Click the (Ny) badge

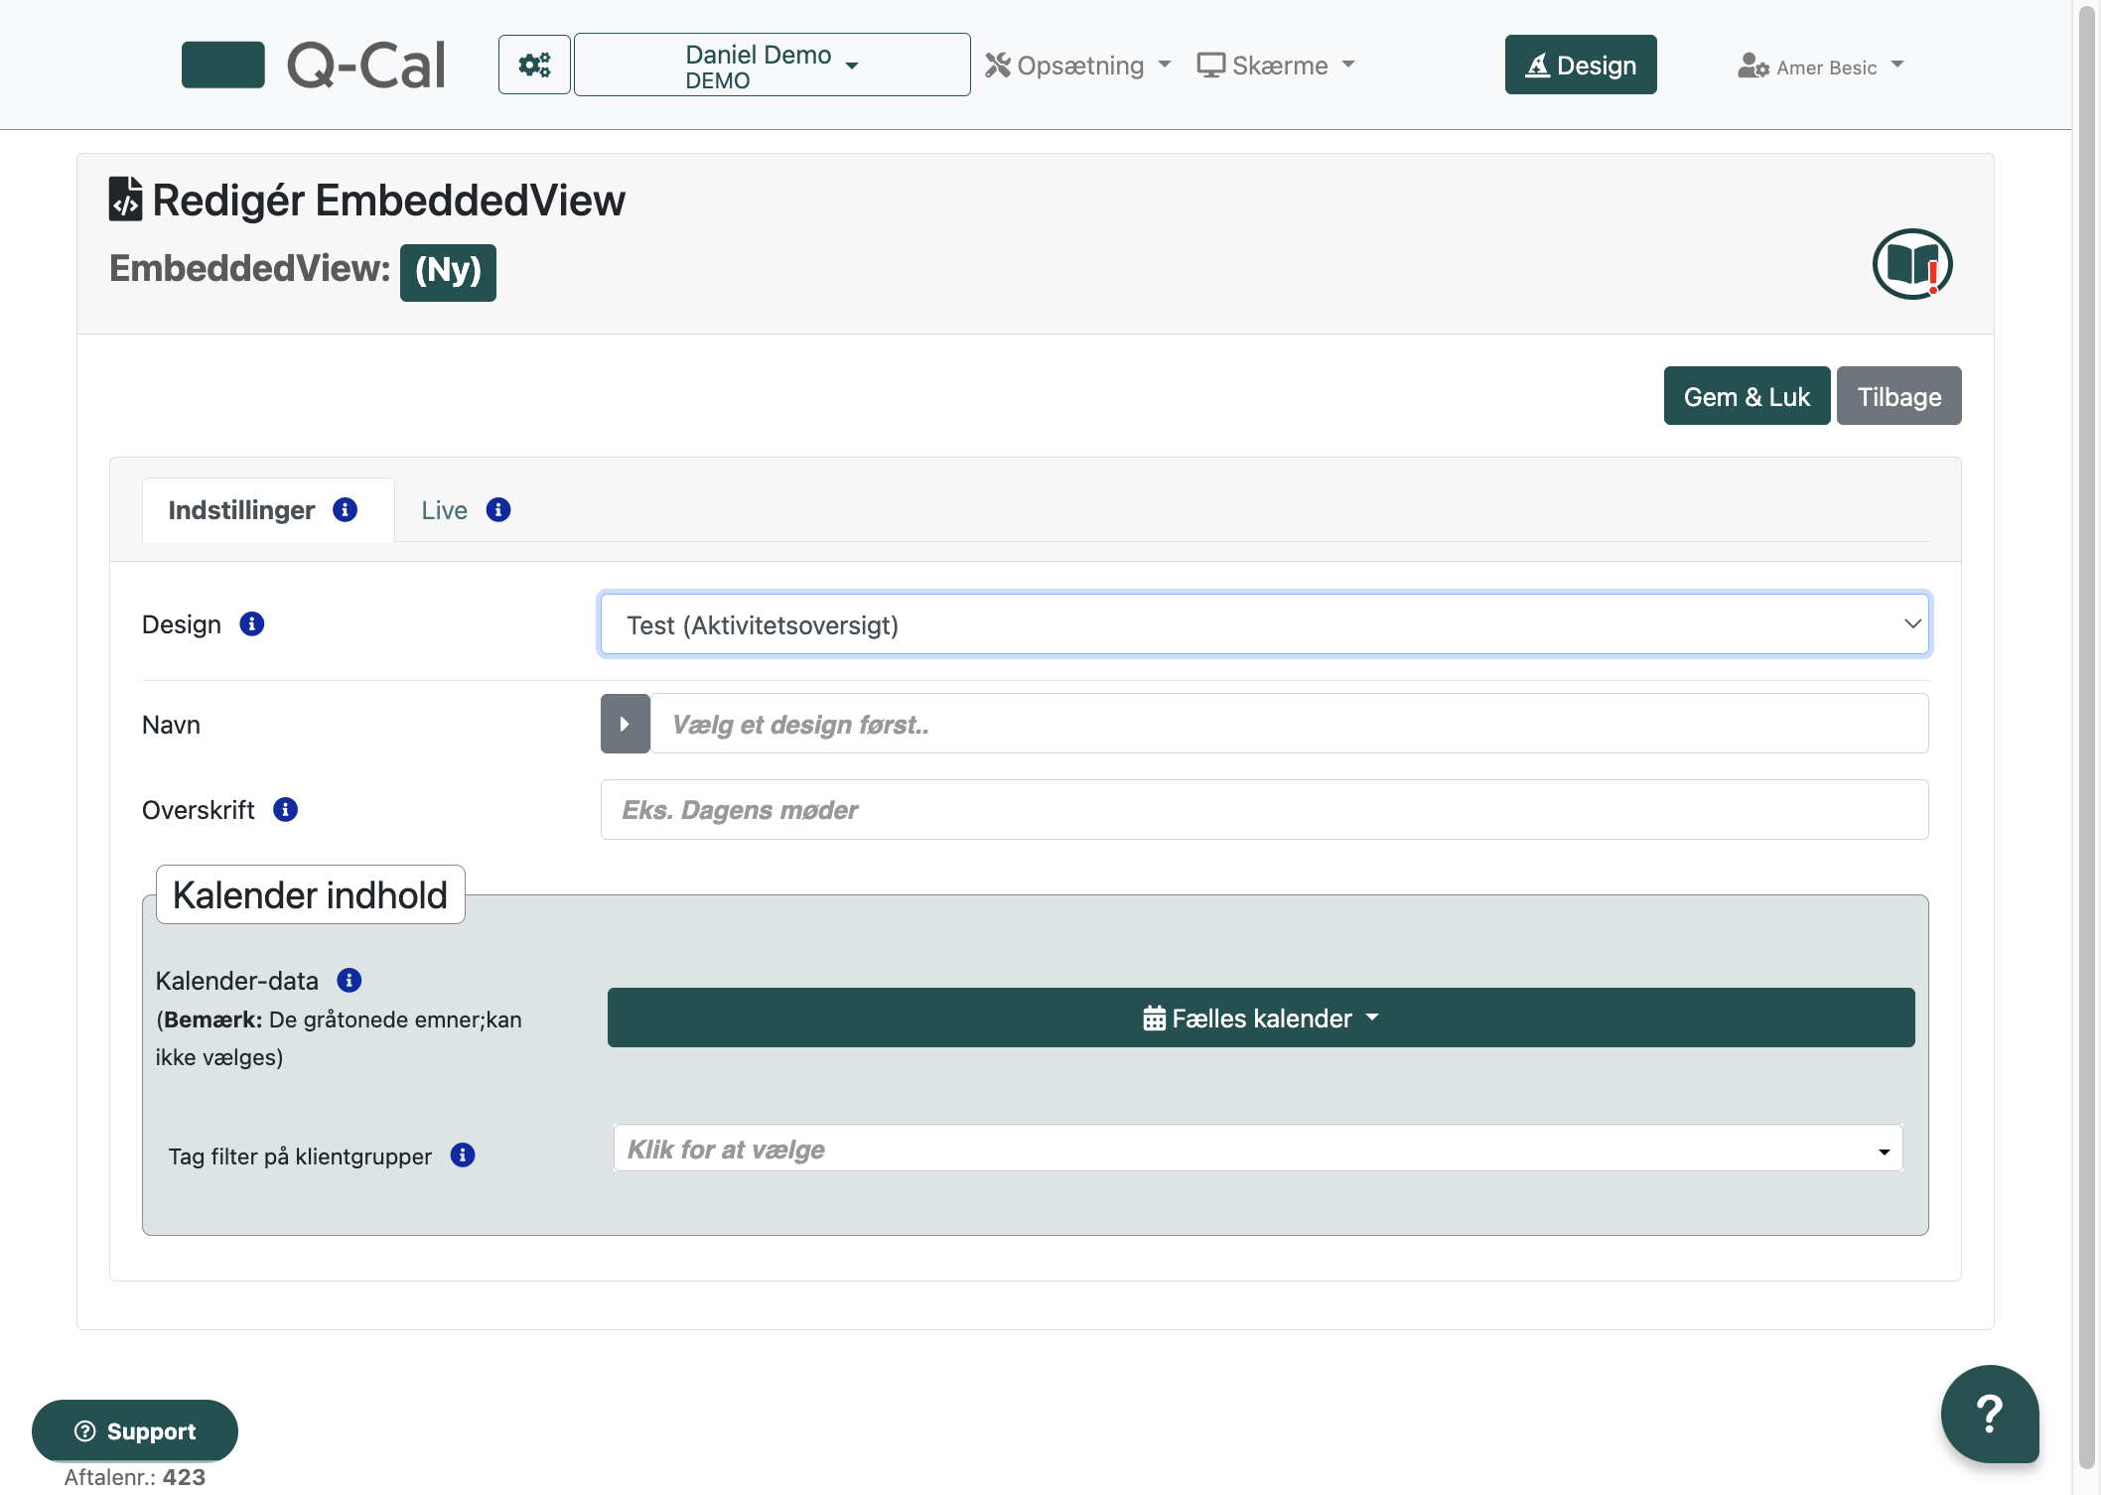[x=448, y=271]
